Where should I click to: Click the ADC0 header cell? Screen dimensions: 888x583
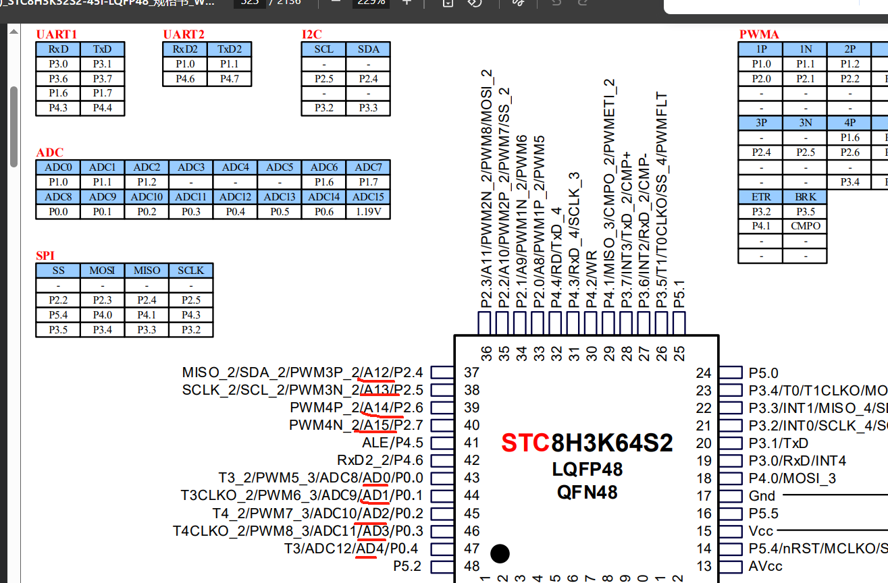point(58,167)
